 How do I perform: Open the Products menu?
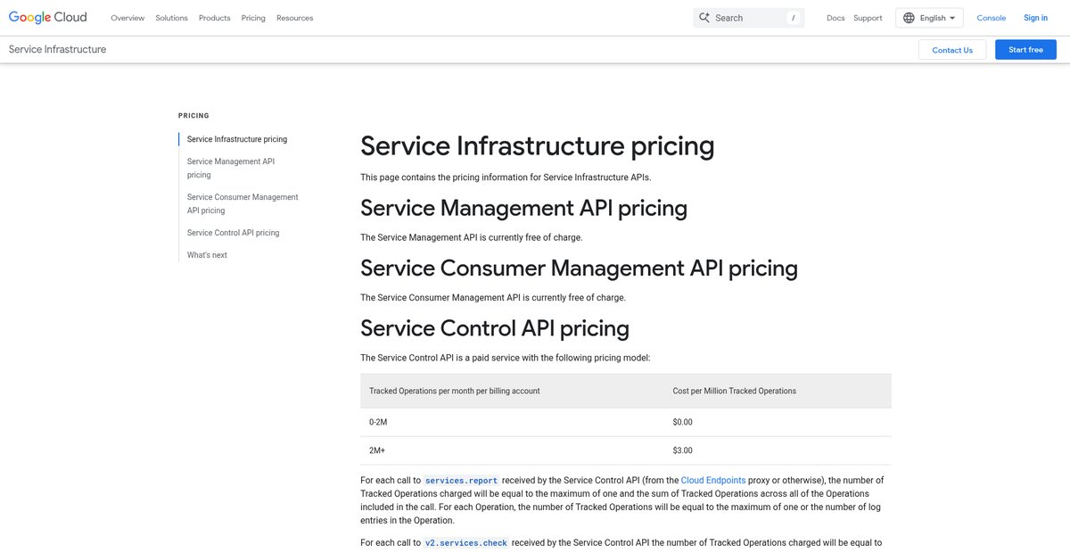point(214,18)
